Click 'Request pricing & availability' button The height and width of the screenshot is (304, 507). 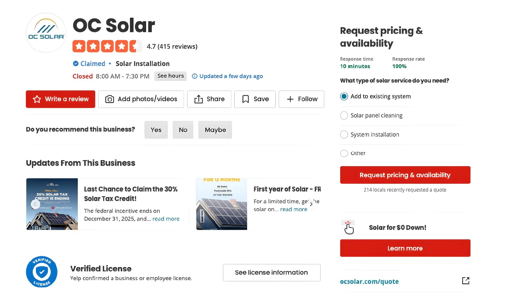[405, 175]
